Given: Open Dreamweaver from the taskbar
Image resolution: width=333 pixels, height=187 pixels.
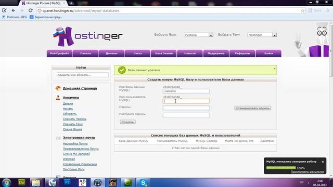Looking at the screenshot, I should pos(22,182).
